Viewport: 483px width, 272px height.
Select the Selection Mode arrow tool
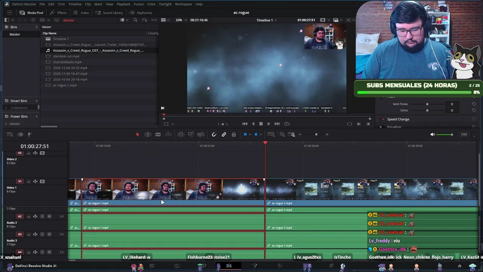tap(137, 134)
